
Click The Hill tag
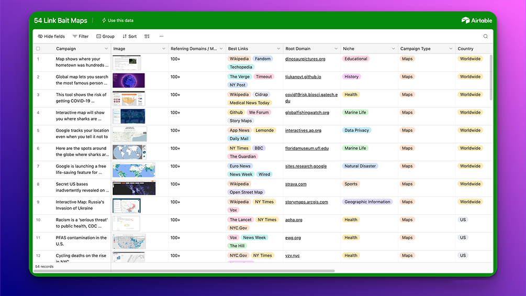tap(237, 246)
